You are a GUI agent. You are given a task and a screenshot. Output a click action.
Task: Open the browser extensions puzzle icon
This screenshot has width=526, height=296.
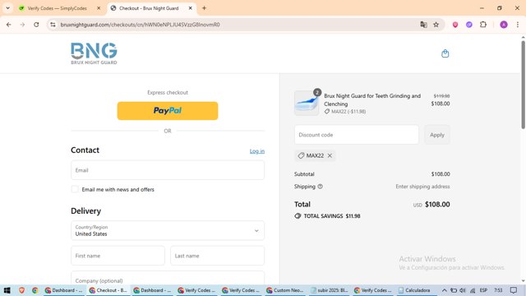(483, 25)
